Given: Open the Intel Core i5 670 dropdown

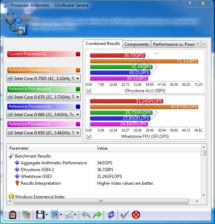Looking at the screenshot, I should 44,97.
